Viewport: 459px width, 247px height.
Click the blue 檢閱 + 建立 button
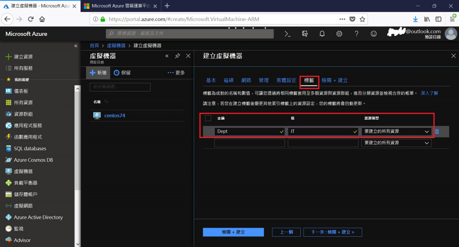click(233, 232)
